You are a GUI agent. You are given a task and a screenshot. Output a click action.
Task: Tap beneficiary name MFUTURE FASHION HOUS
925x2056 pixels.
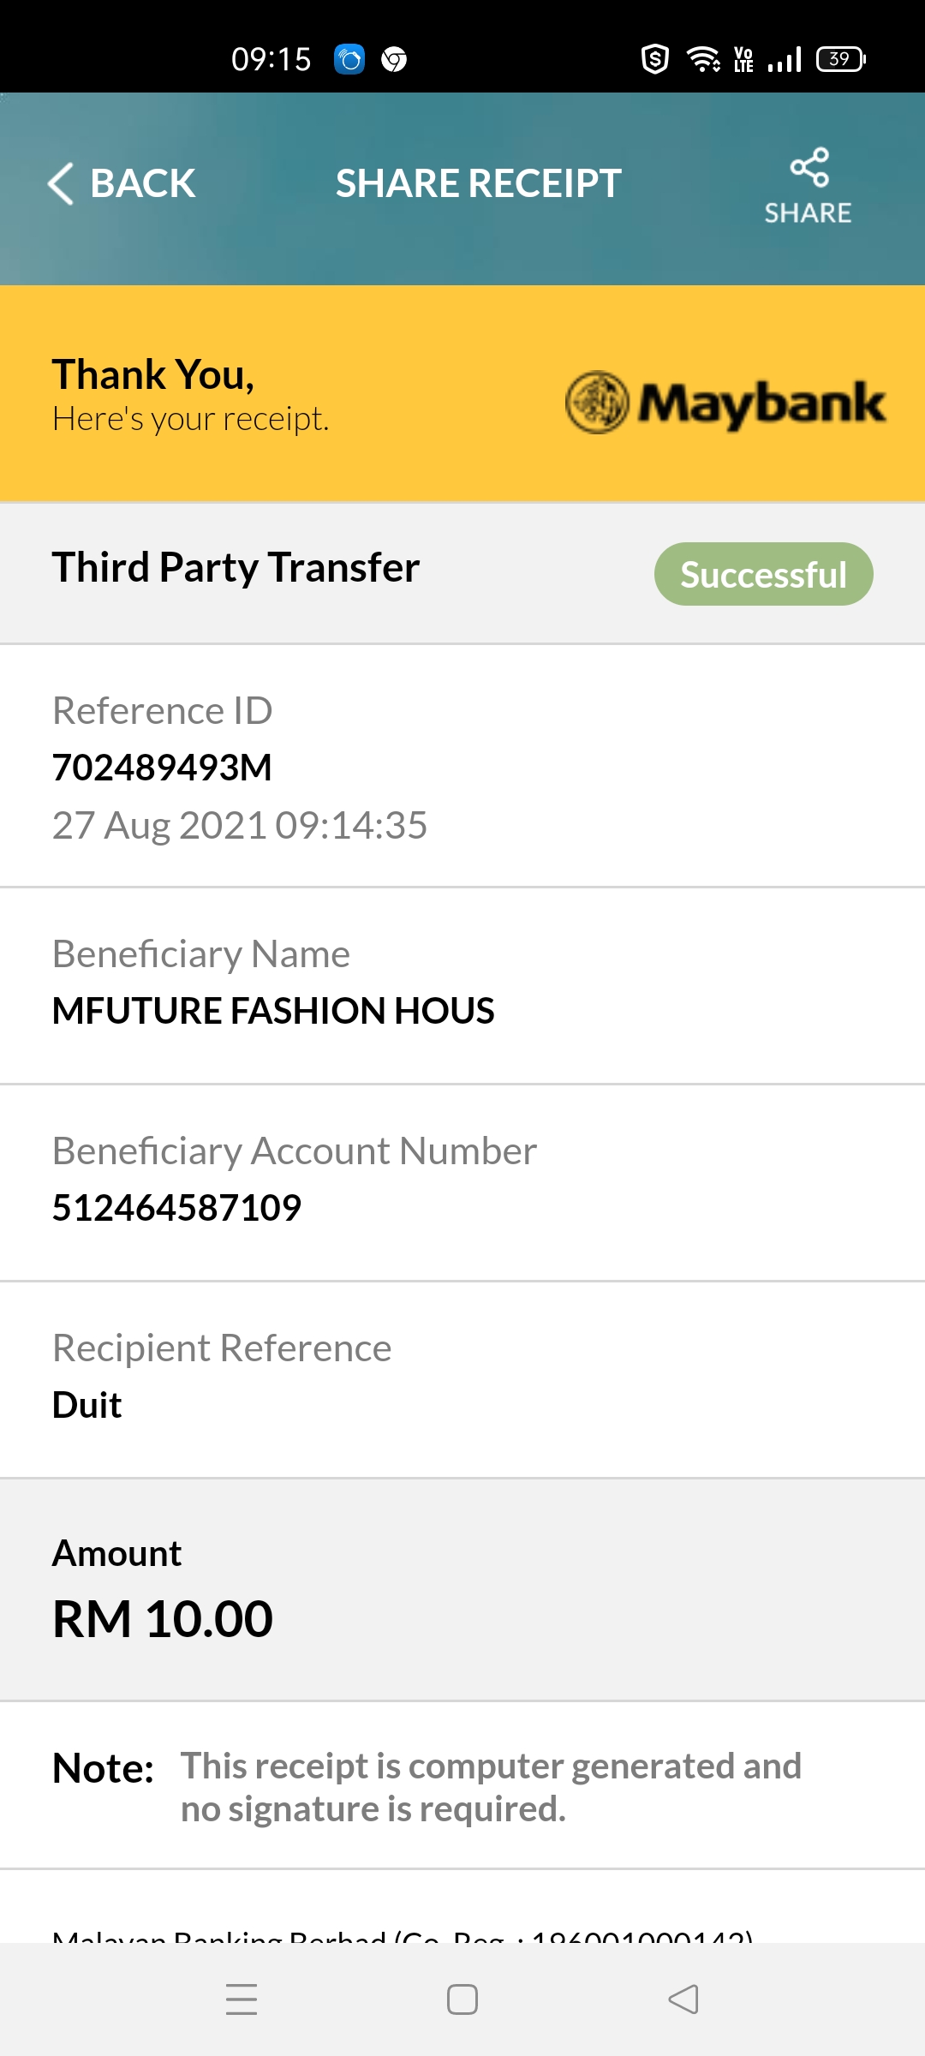click(273, 1011)
